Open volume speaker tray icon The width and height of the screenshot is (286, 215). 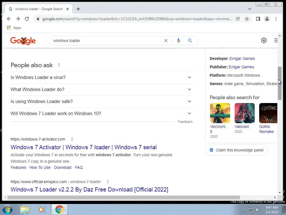tap(258, 210)
